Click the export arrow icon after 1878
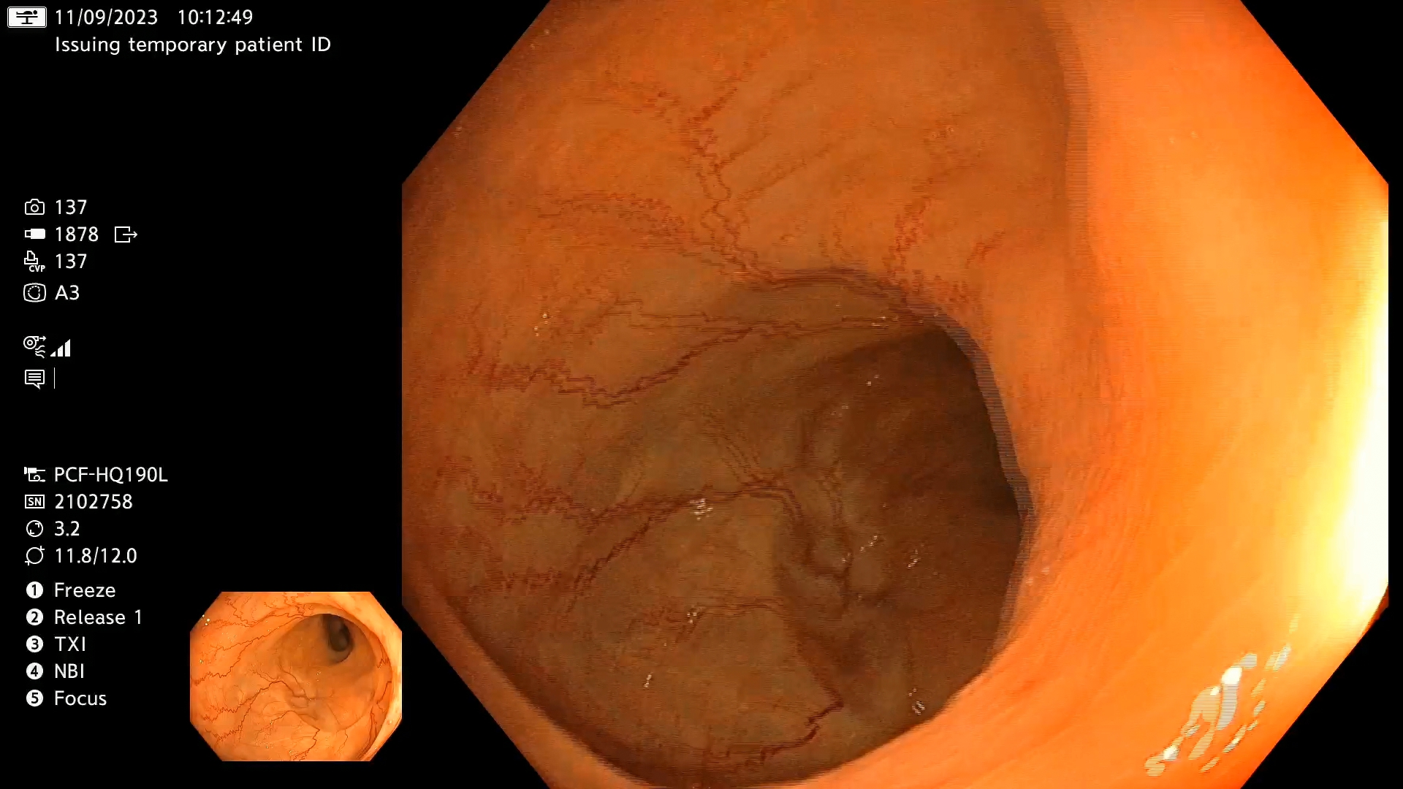The image size is (1403, 789). click(126, 235)
